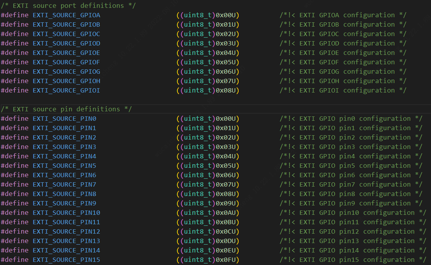
Task: Select the EXTI_SOURCE_PIN10 identifier
Action: (x=66, y=212)
